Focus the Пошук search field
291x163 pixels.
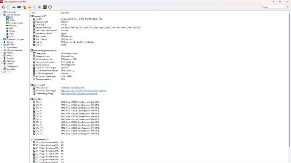273,7
